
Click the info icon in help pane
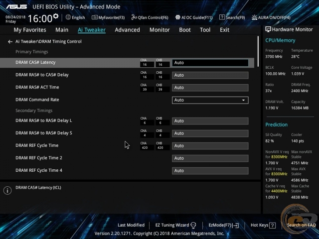tap(7, 190)
